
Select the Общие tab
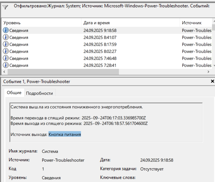pos(14,93)
